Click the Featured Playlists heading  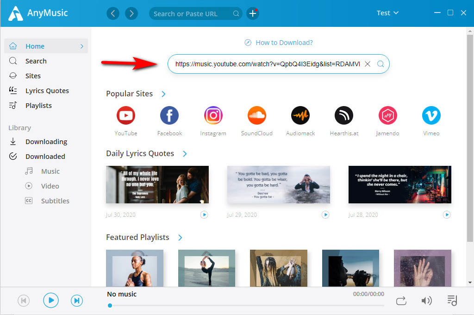(137, 237)
